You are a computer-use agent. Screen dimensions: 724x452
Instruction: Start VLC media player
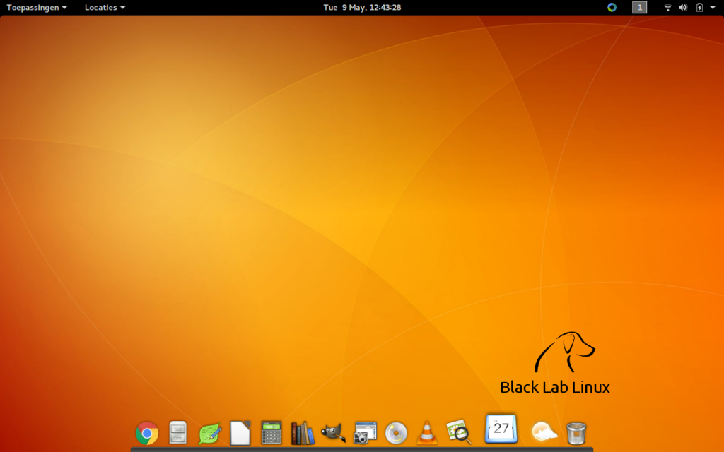pos(426,432)
